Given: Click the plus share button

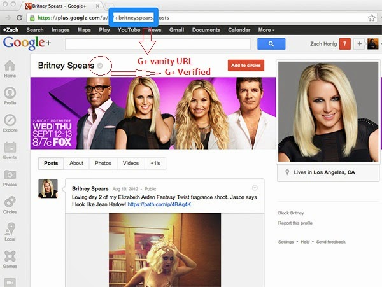Looking at the screenshot, I should [359, 44].
